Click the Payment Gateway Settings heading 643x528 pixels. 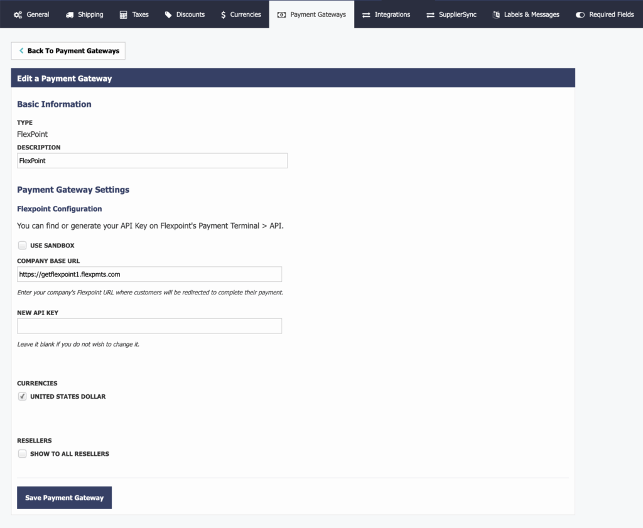click(73, 190)
